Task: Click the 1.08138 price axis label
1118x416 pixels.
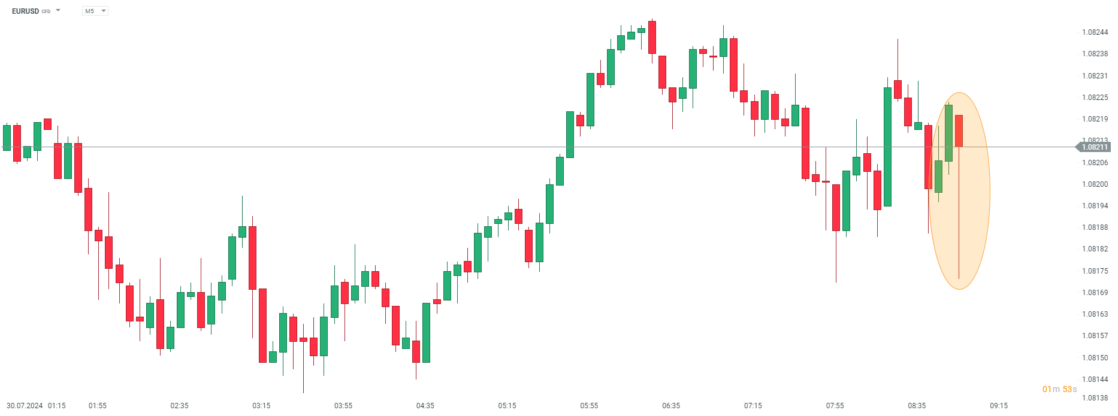Action: pos(1095,398)
